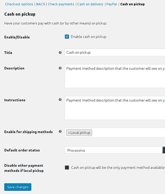Open the Title field help tooltip icon

coord(60,53)
